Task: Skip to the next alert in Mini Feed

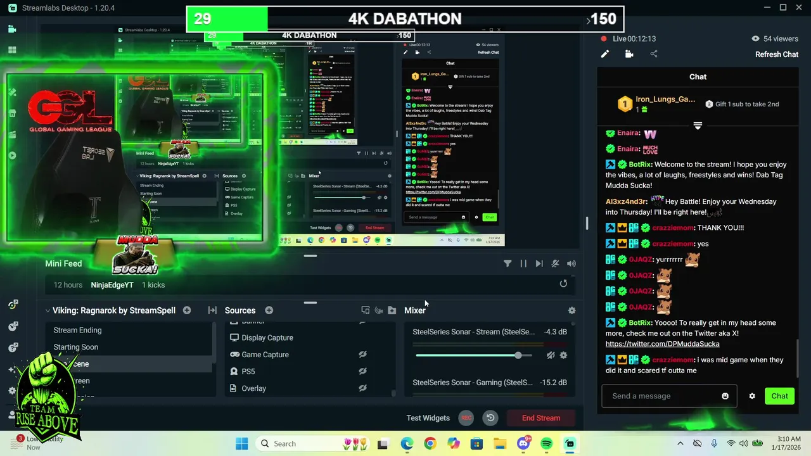Action: click(539, 263)
